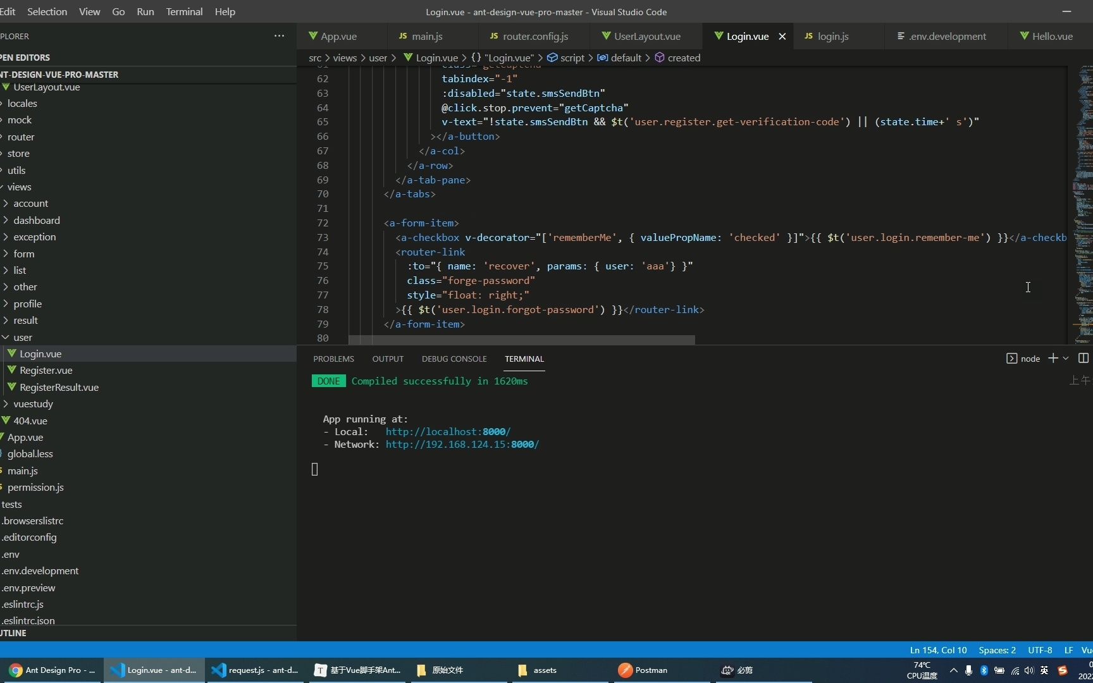Click the microphone icon in system tray
This screenshot has height=683, width=1093.
point(968,670)
